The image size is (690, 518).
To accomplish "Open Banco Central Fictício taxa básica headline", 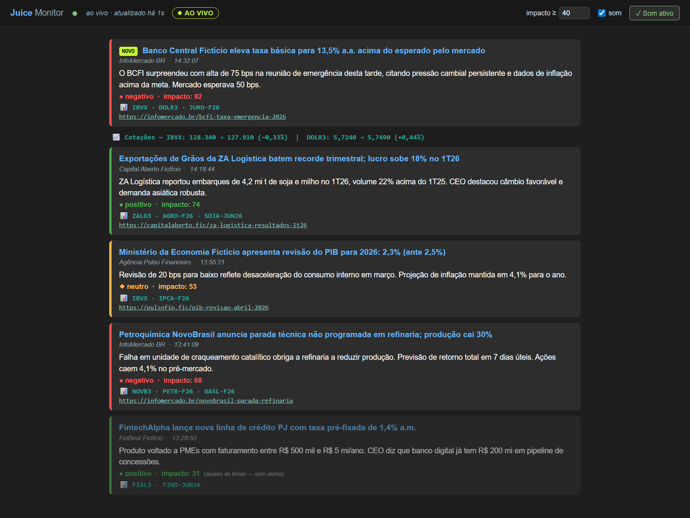I will tap(314, 51).
